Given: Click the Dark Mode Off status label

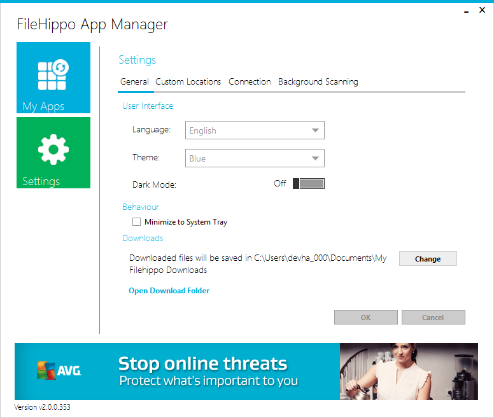Looking at the screenshot, I should [x=279, y=183].
